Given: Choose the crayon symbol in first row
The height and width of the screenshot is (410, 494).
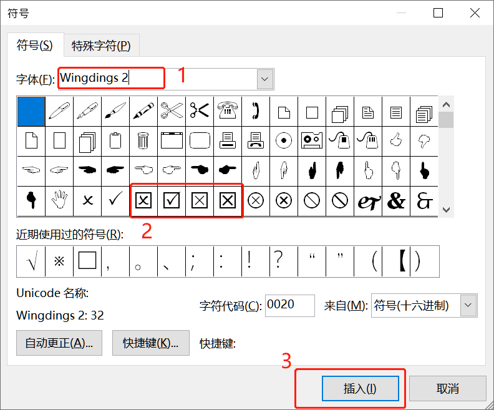Looking at the screenshot, I should (x=143, y=112).
